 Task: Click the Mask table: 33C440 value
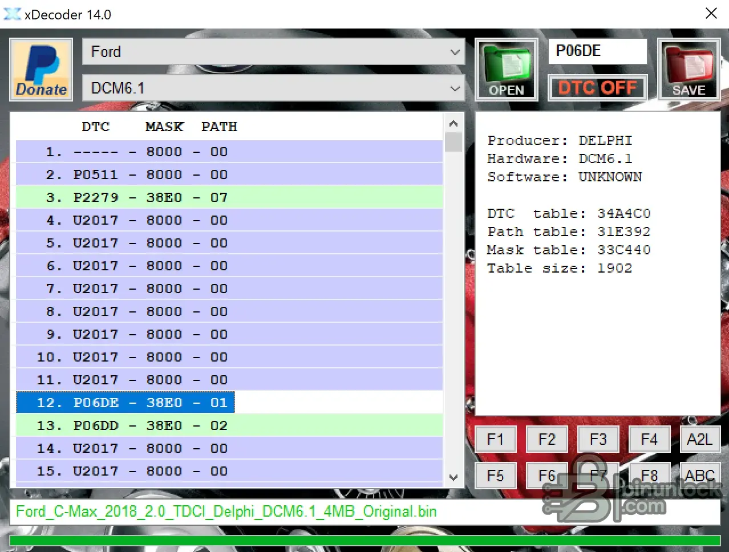pos(624,250)
